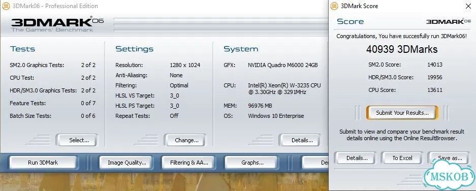Screen dimensions: 476x191
Task: Click the 'System' section heading
Action: (x=241, y=49)
